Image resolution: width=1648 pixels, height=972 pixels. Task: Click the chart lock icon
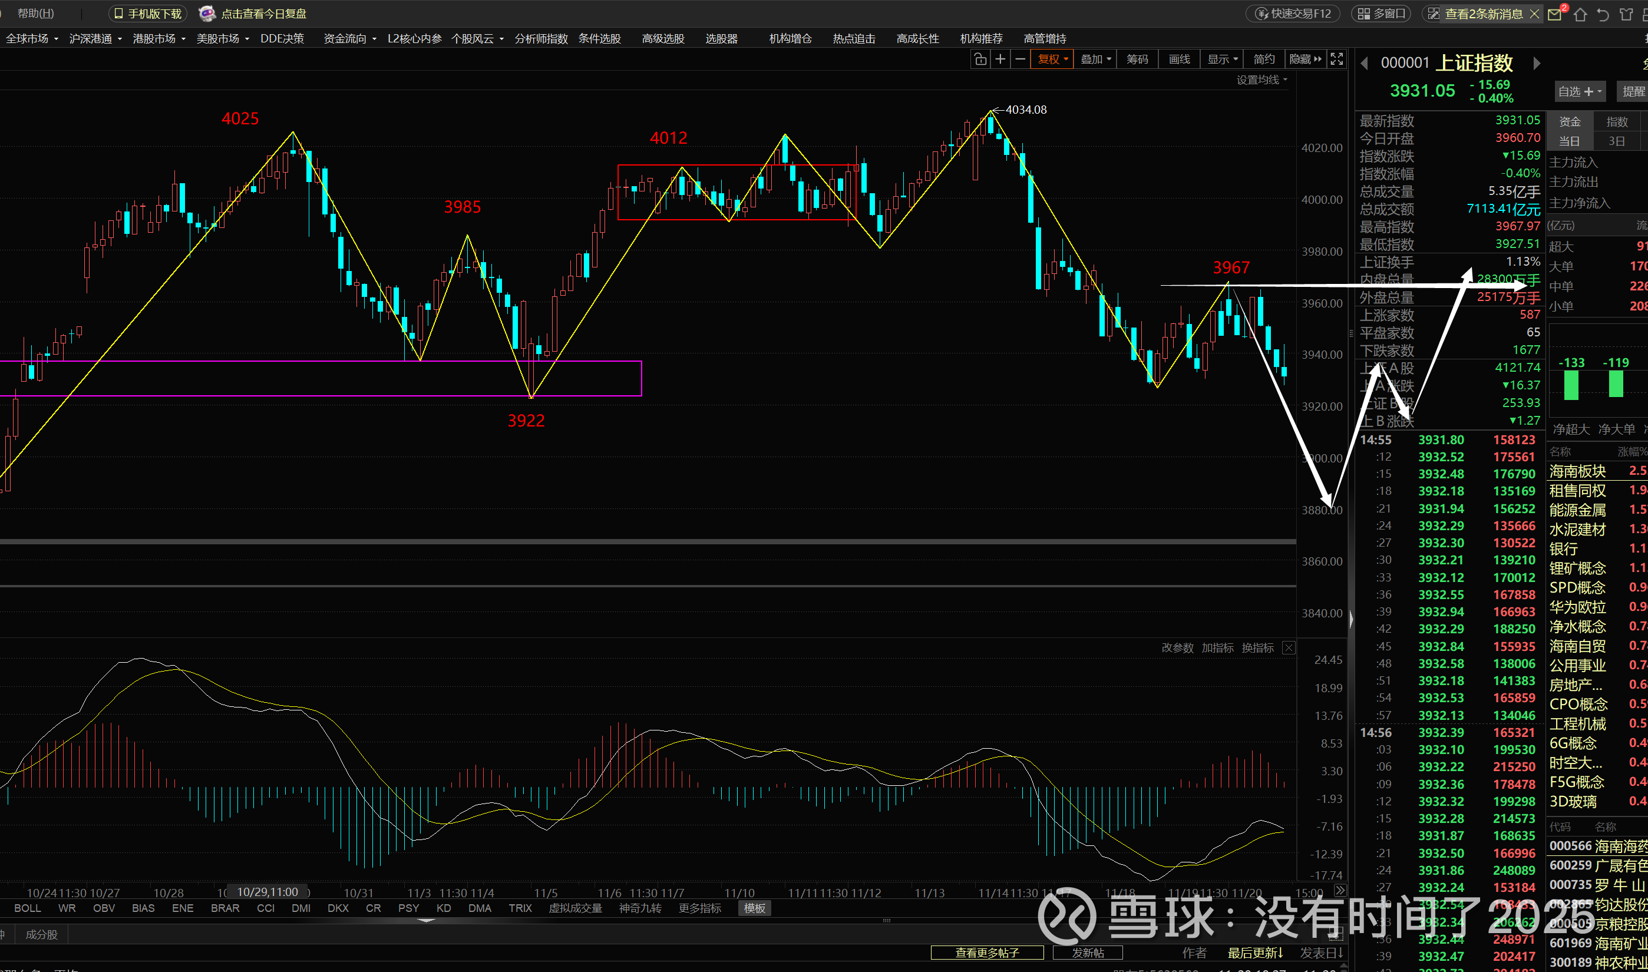coord(980,59)
